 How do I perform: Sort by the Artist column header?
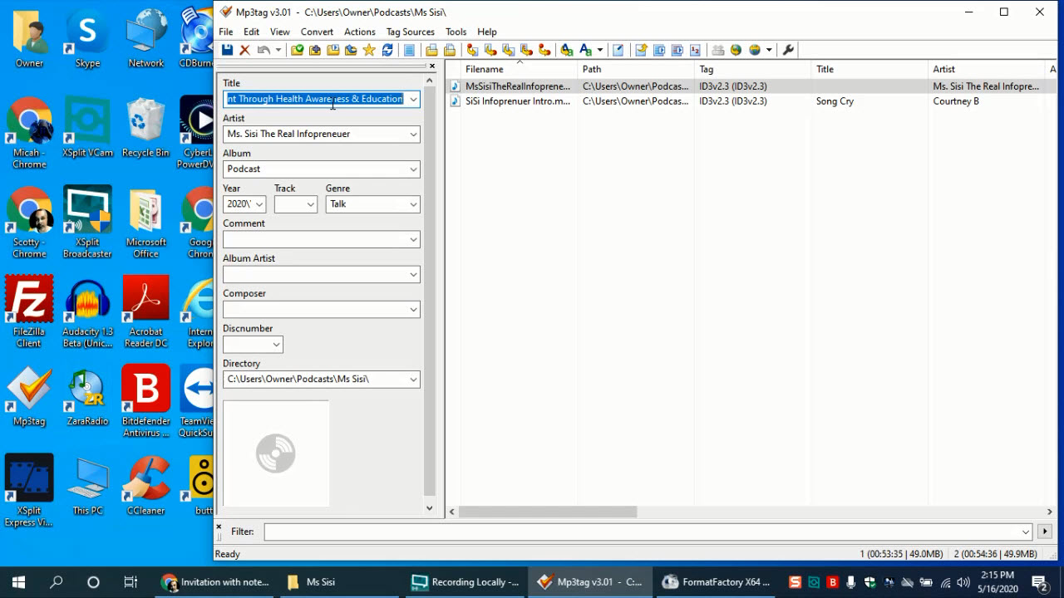tap(988, 69)
